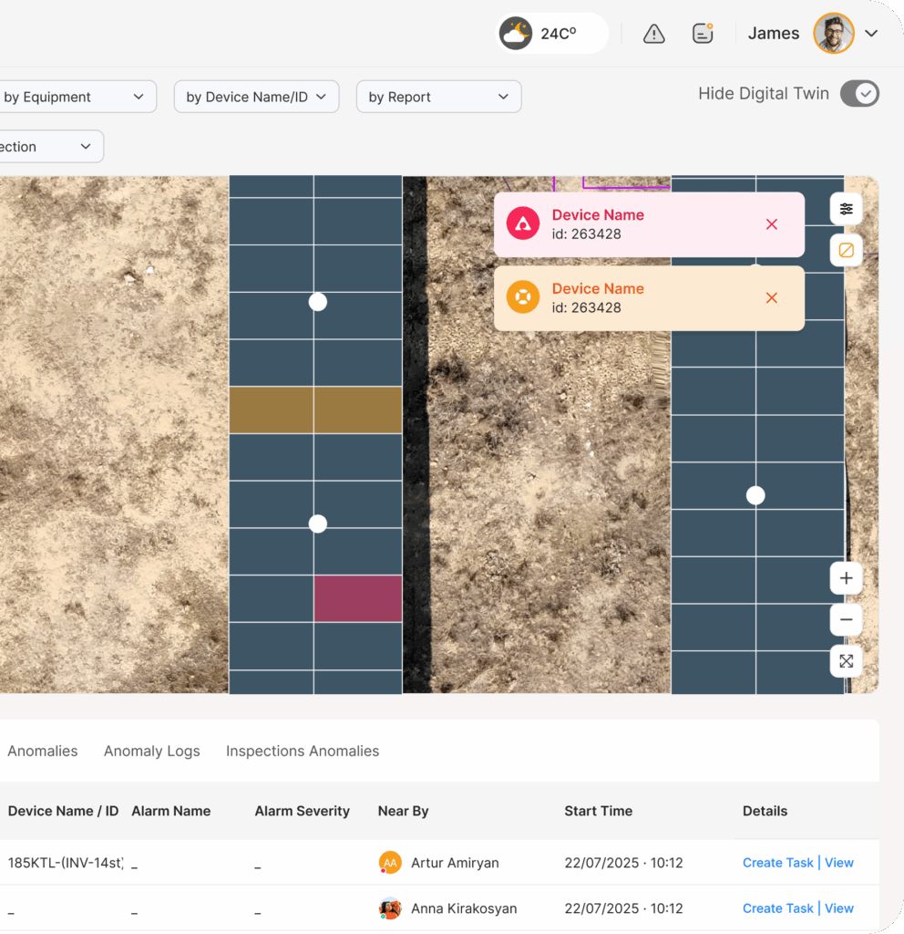
Task: Open the alerts warning triangle icon
Action: [653, 34]
